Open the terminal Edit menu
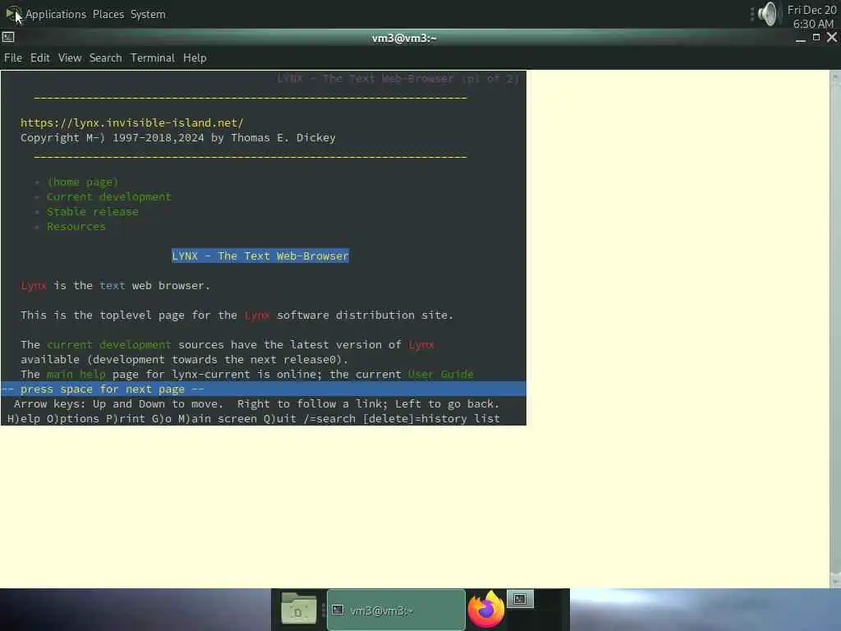This screenshot has height=631, width=841. 39,58
